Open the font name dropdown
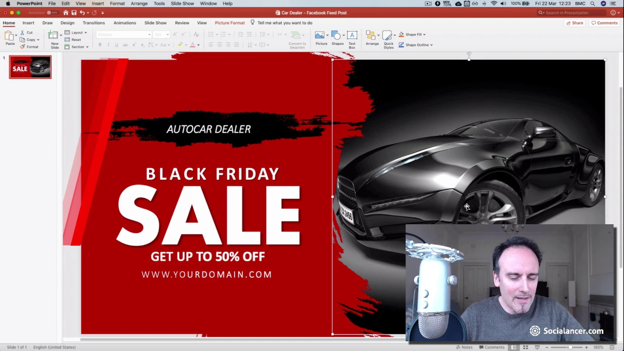This screenshot has width=624, height=351. tap(149, 35)
